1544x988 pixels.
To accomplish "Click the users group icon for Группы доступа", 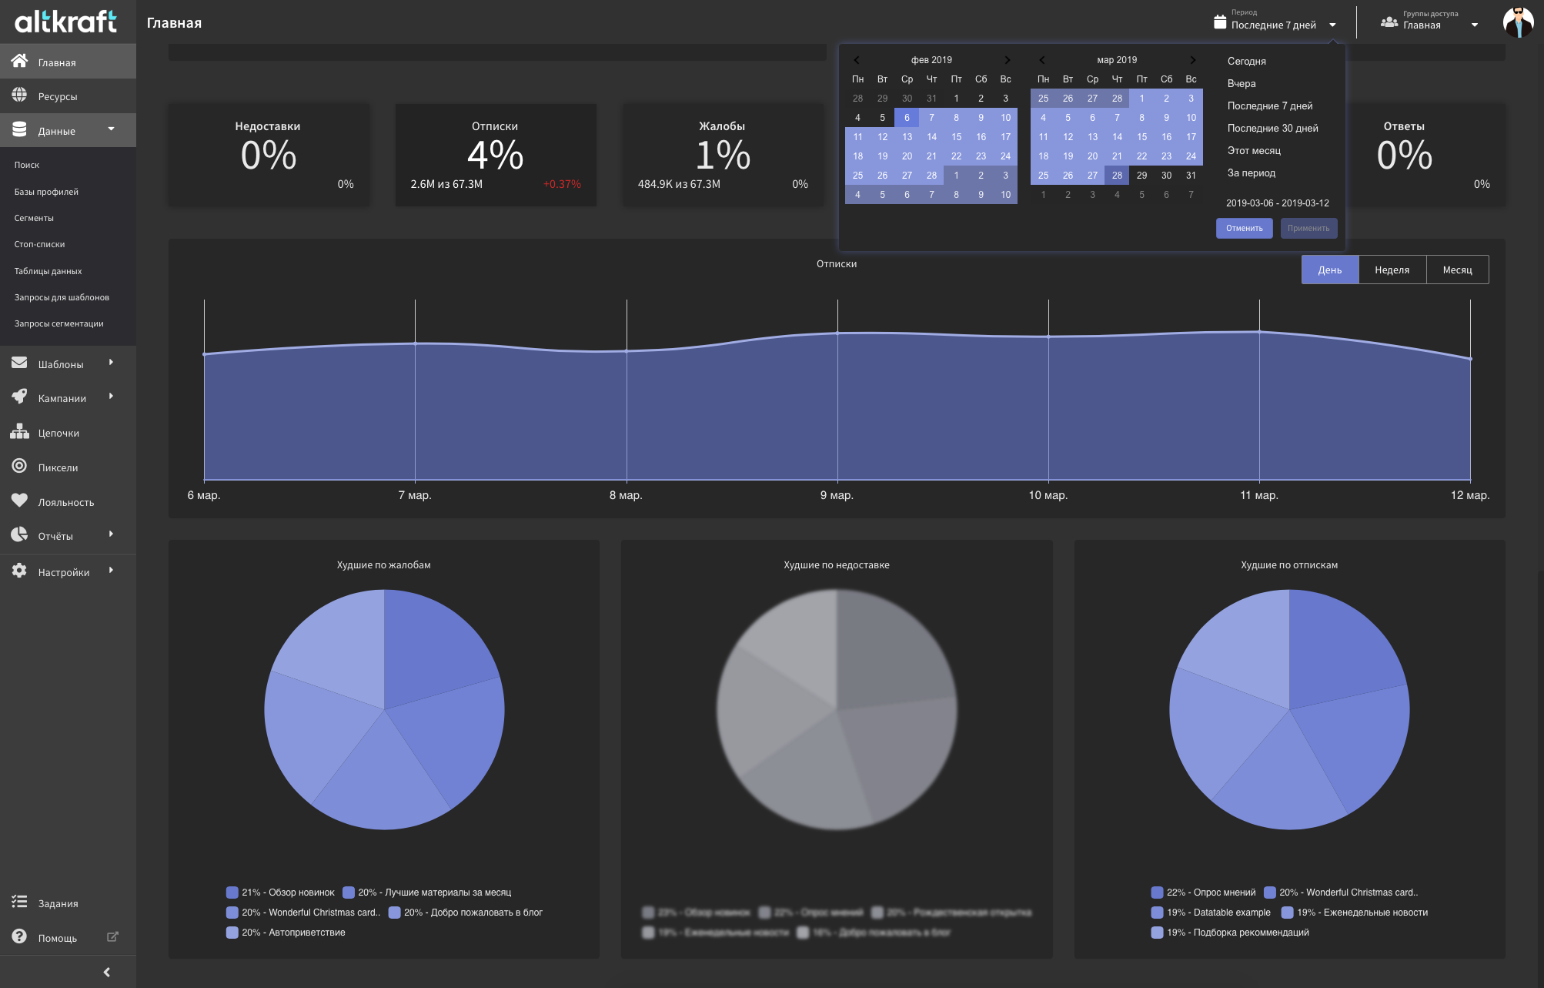I will point(1389,22).
